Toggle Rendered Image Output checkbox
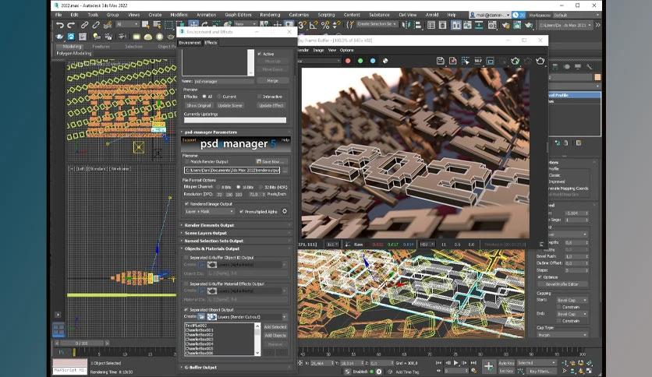This screenshot has height=377, width=652. (186, 204)
